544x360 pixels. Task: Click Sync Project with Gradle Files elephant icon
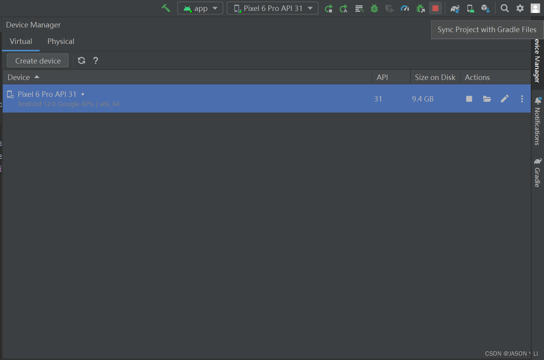tap(455, 8)
